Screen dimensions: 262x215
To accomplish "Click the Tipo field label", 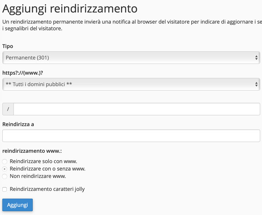I will (x=8, y=46).
